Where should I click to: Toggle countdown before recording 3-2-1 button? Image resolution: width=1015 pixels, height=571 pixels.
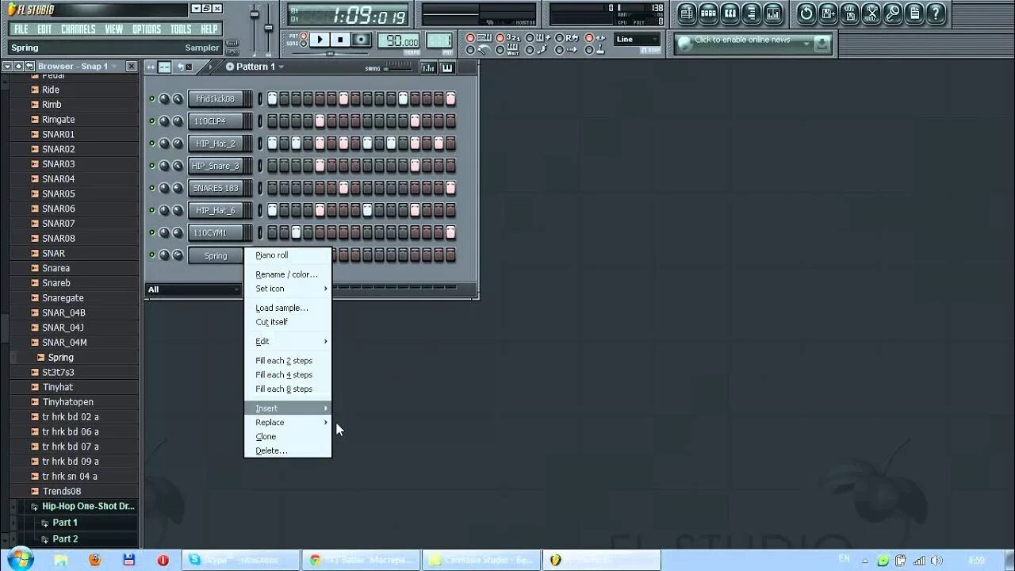click(500, 38)
